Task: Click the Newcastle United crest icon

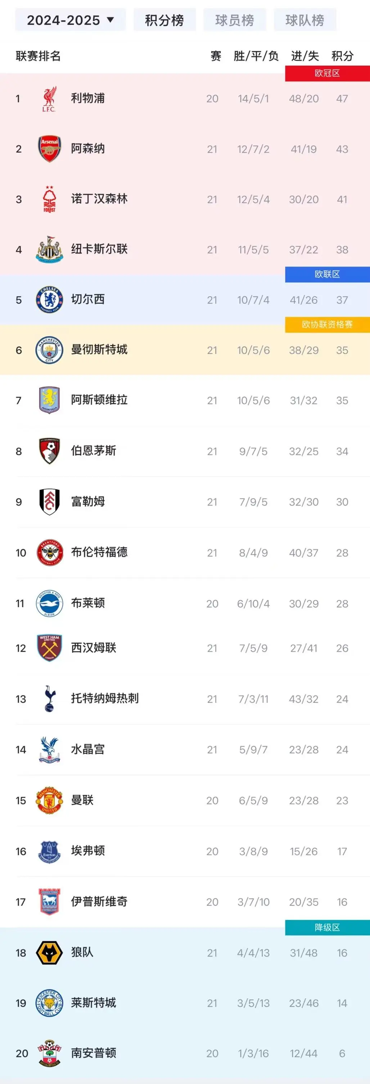Action: [x=49, y=249]
